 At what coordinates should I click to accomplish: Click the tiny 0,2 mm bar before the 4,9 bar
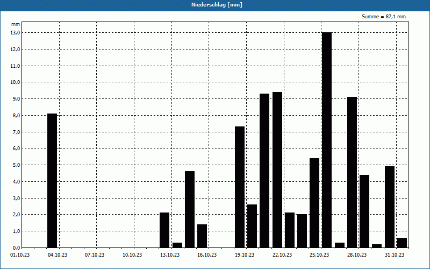(x=377, y=246)
